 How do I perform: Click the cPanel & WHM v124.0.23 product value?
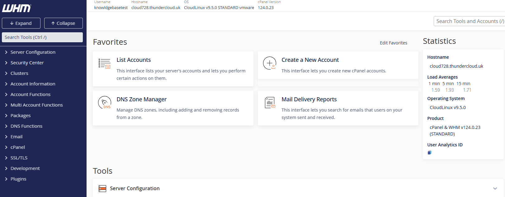pos(455,131)
